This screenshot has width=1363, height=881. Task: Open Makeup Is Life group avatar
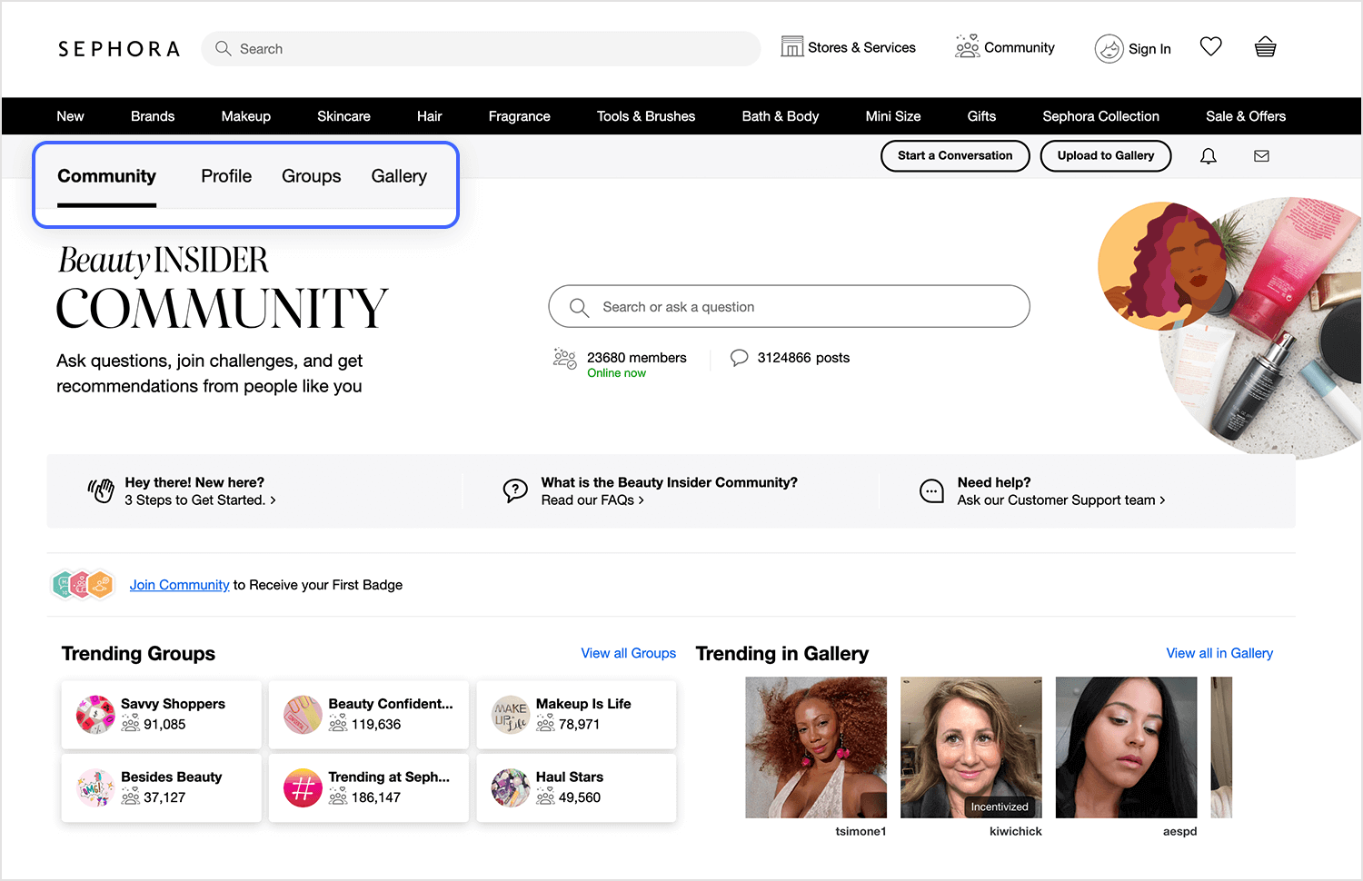(511, 715)
